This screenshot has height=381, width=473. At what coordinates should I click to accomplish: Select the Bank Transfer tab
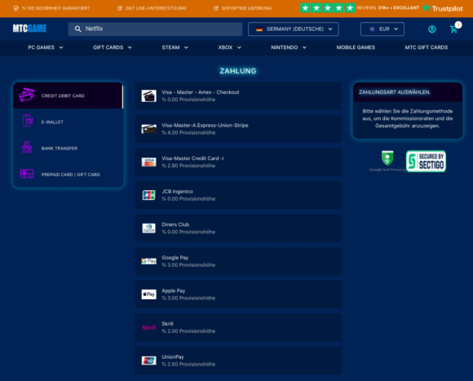(69, 148)
